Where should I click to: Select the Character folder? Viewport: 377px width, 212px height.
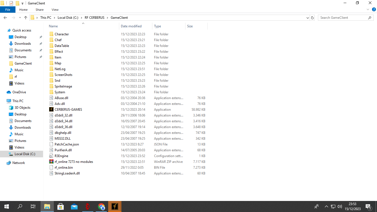pyautogui.click(x=62, y=34)
